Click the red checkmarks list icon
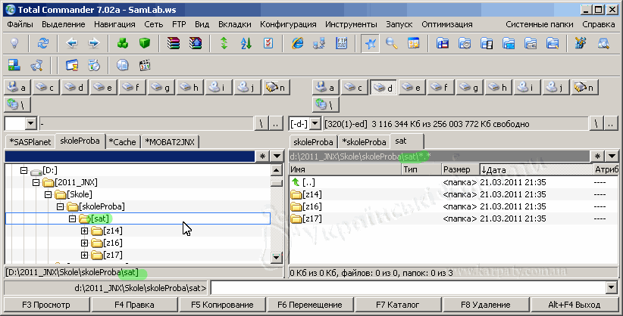 click(268, 43)
